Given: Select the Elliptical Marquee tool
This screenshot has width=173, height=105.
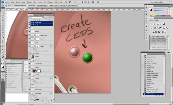Looking at the screenshot, I should click(3, 13).
